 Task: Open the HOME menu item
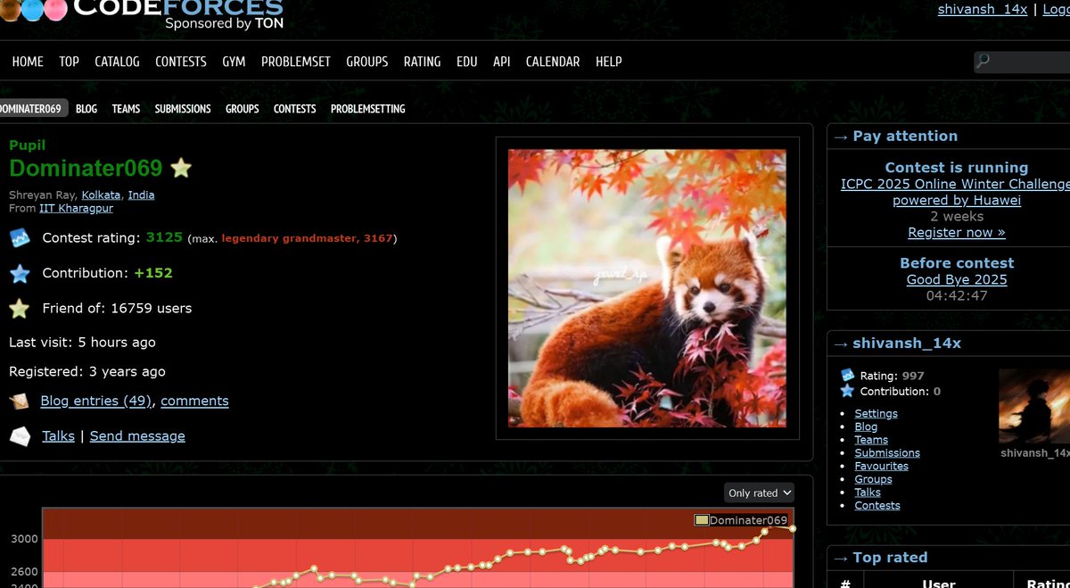(28, 62)
